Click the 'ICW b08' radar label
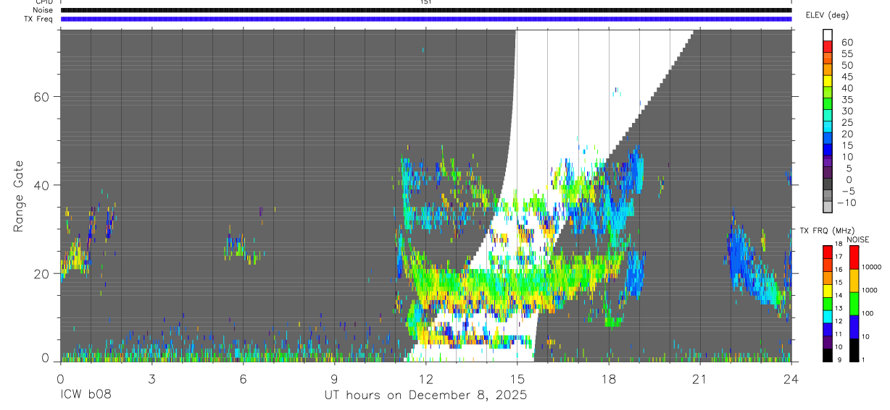Image resolution: width=890 pixels, height=410 pixels. pos(86,396)
